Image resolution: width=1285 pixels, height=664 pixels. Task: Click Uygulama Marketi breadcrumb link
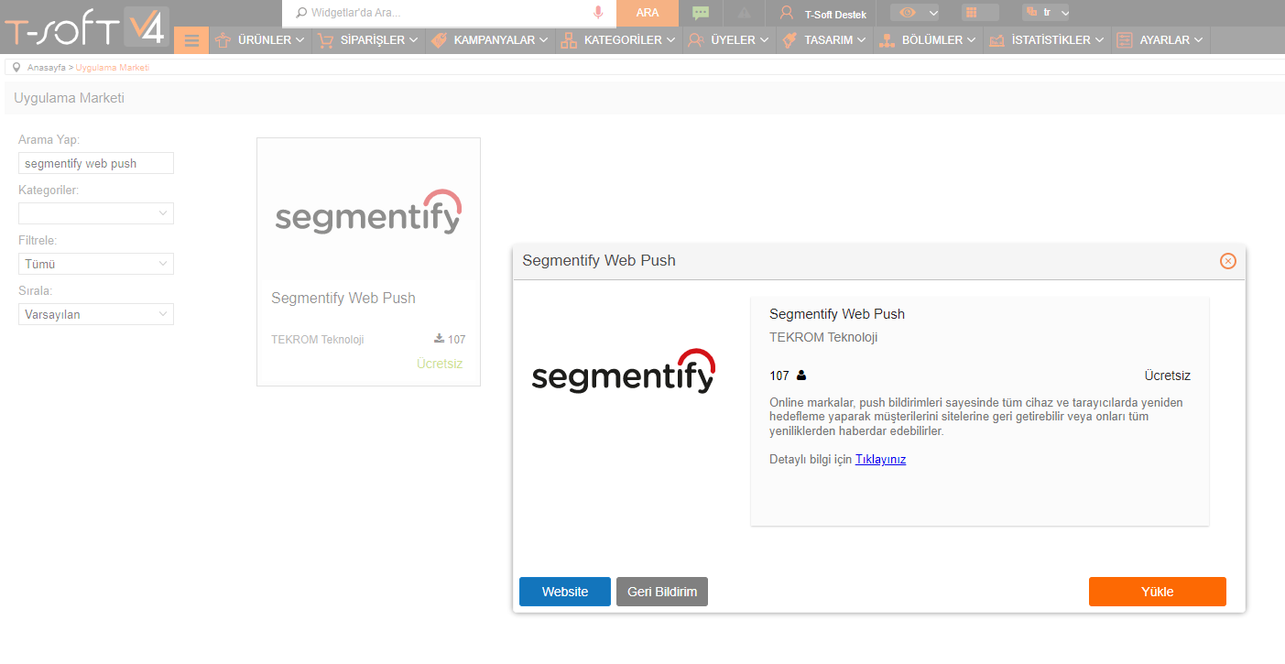pyautogui.click(x=113, y=68)
